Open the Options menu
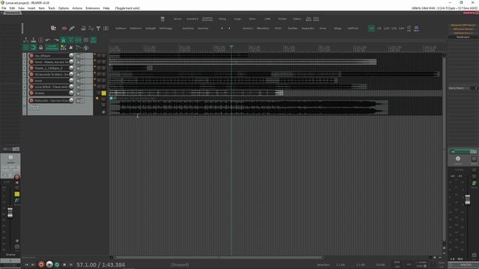The width and height of the screenshot is (479, 269). click(x=64, y=8)
